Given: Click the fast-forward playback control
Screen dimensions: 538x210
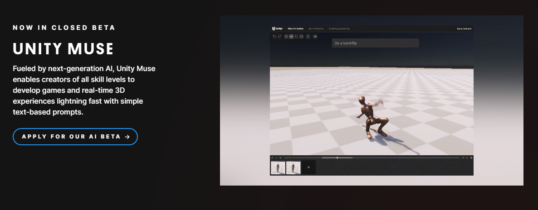Looking at the screenshot, I should 281,158.
